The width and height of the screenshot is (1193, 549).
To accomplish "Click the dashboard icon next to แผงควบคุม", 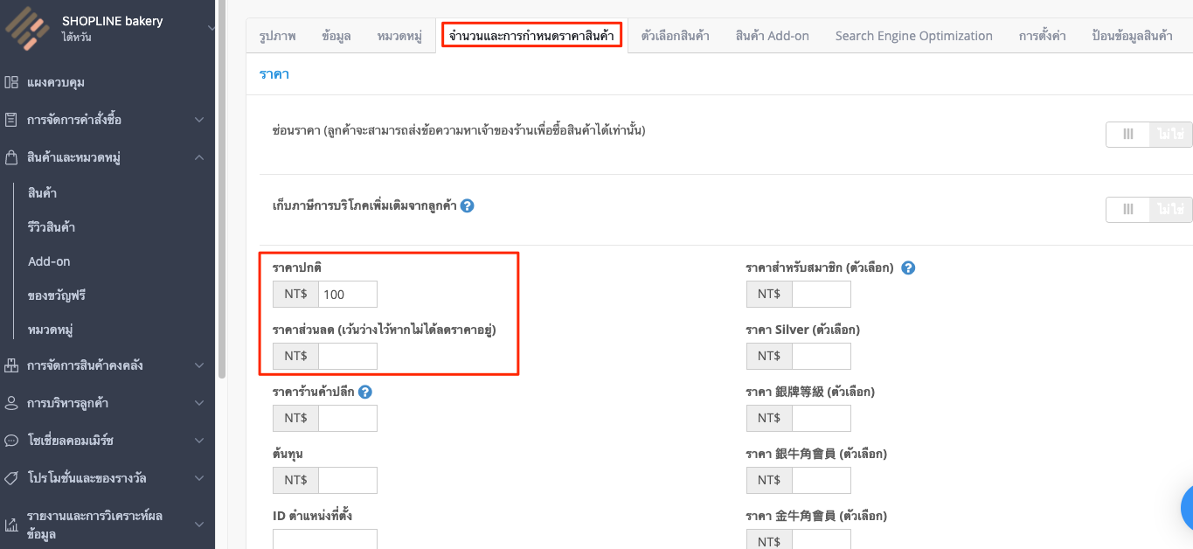I will [11, 82].
